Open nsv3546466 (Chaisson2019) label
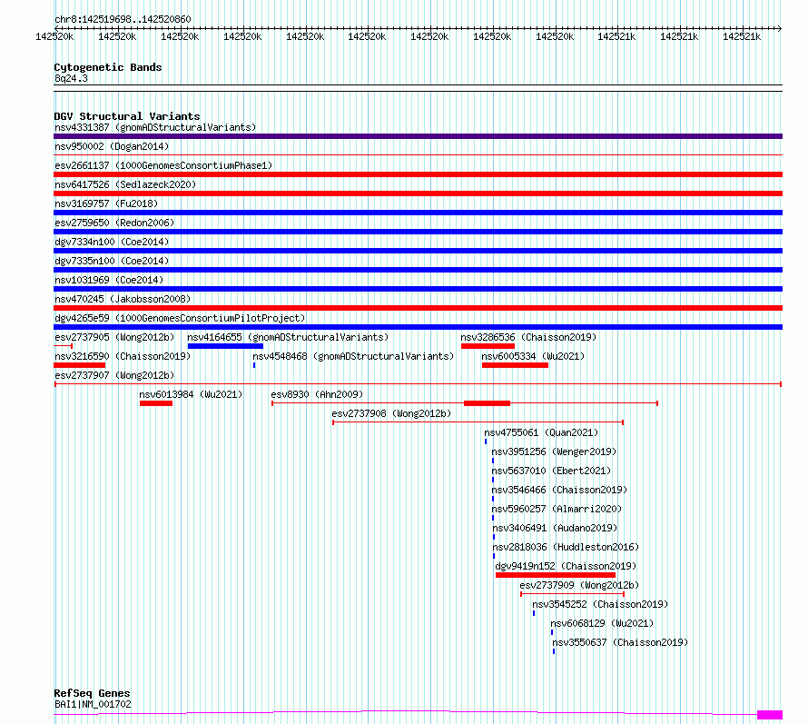 click(559, 490)
